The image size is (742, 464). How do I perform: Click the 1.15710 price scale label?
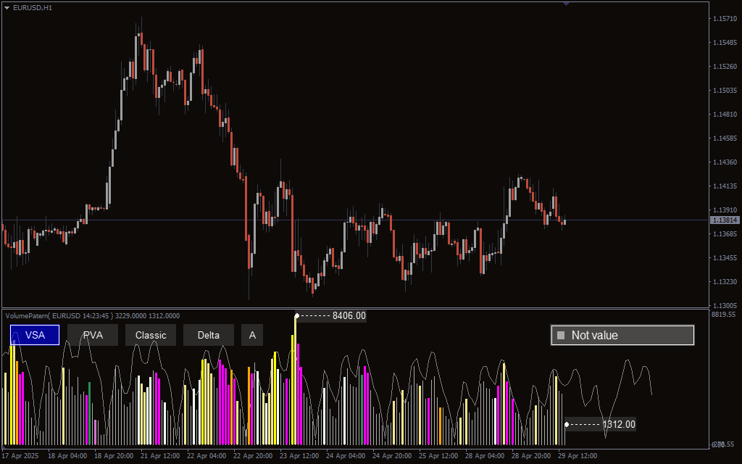point(725,18)
